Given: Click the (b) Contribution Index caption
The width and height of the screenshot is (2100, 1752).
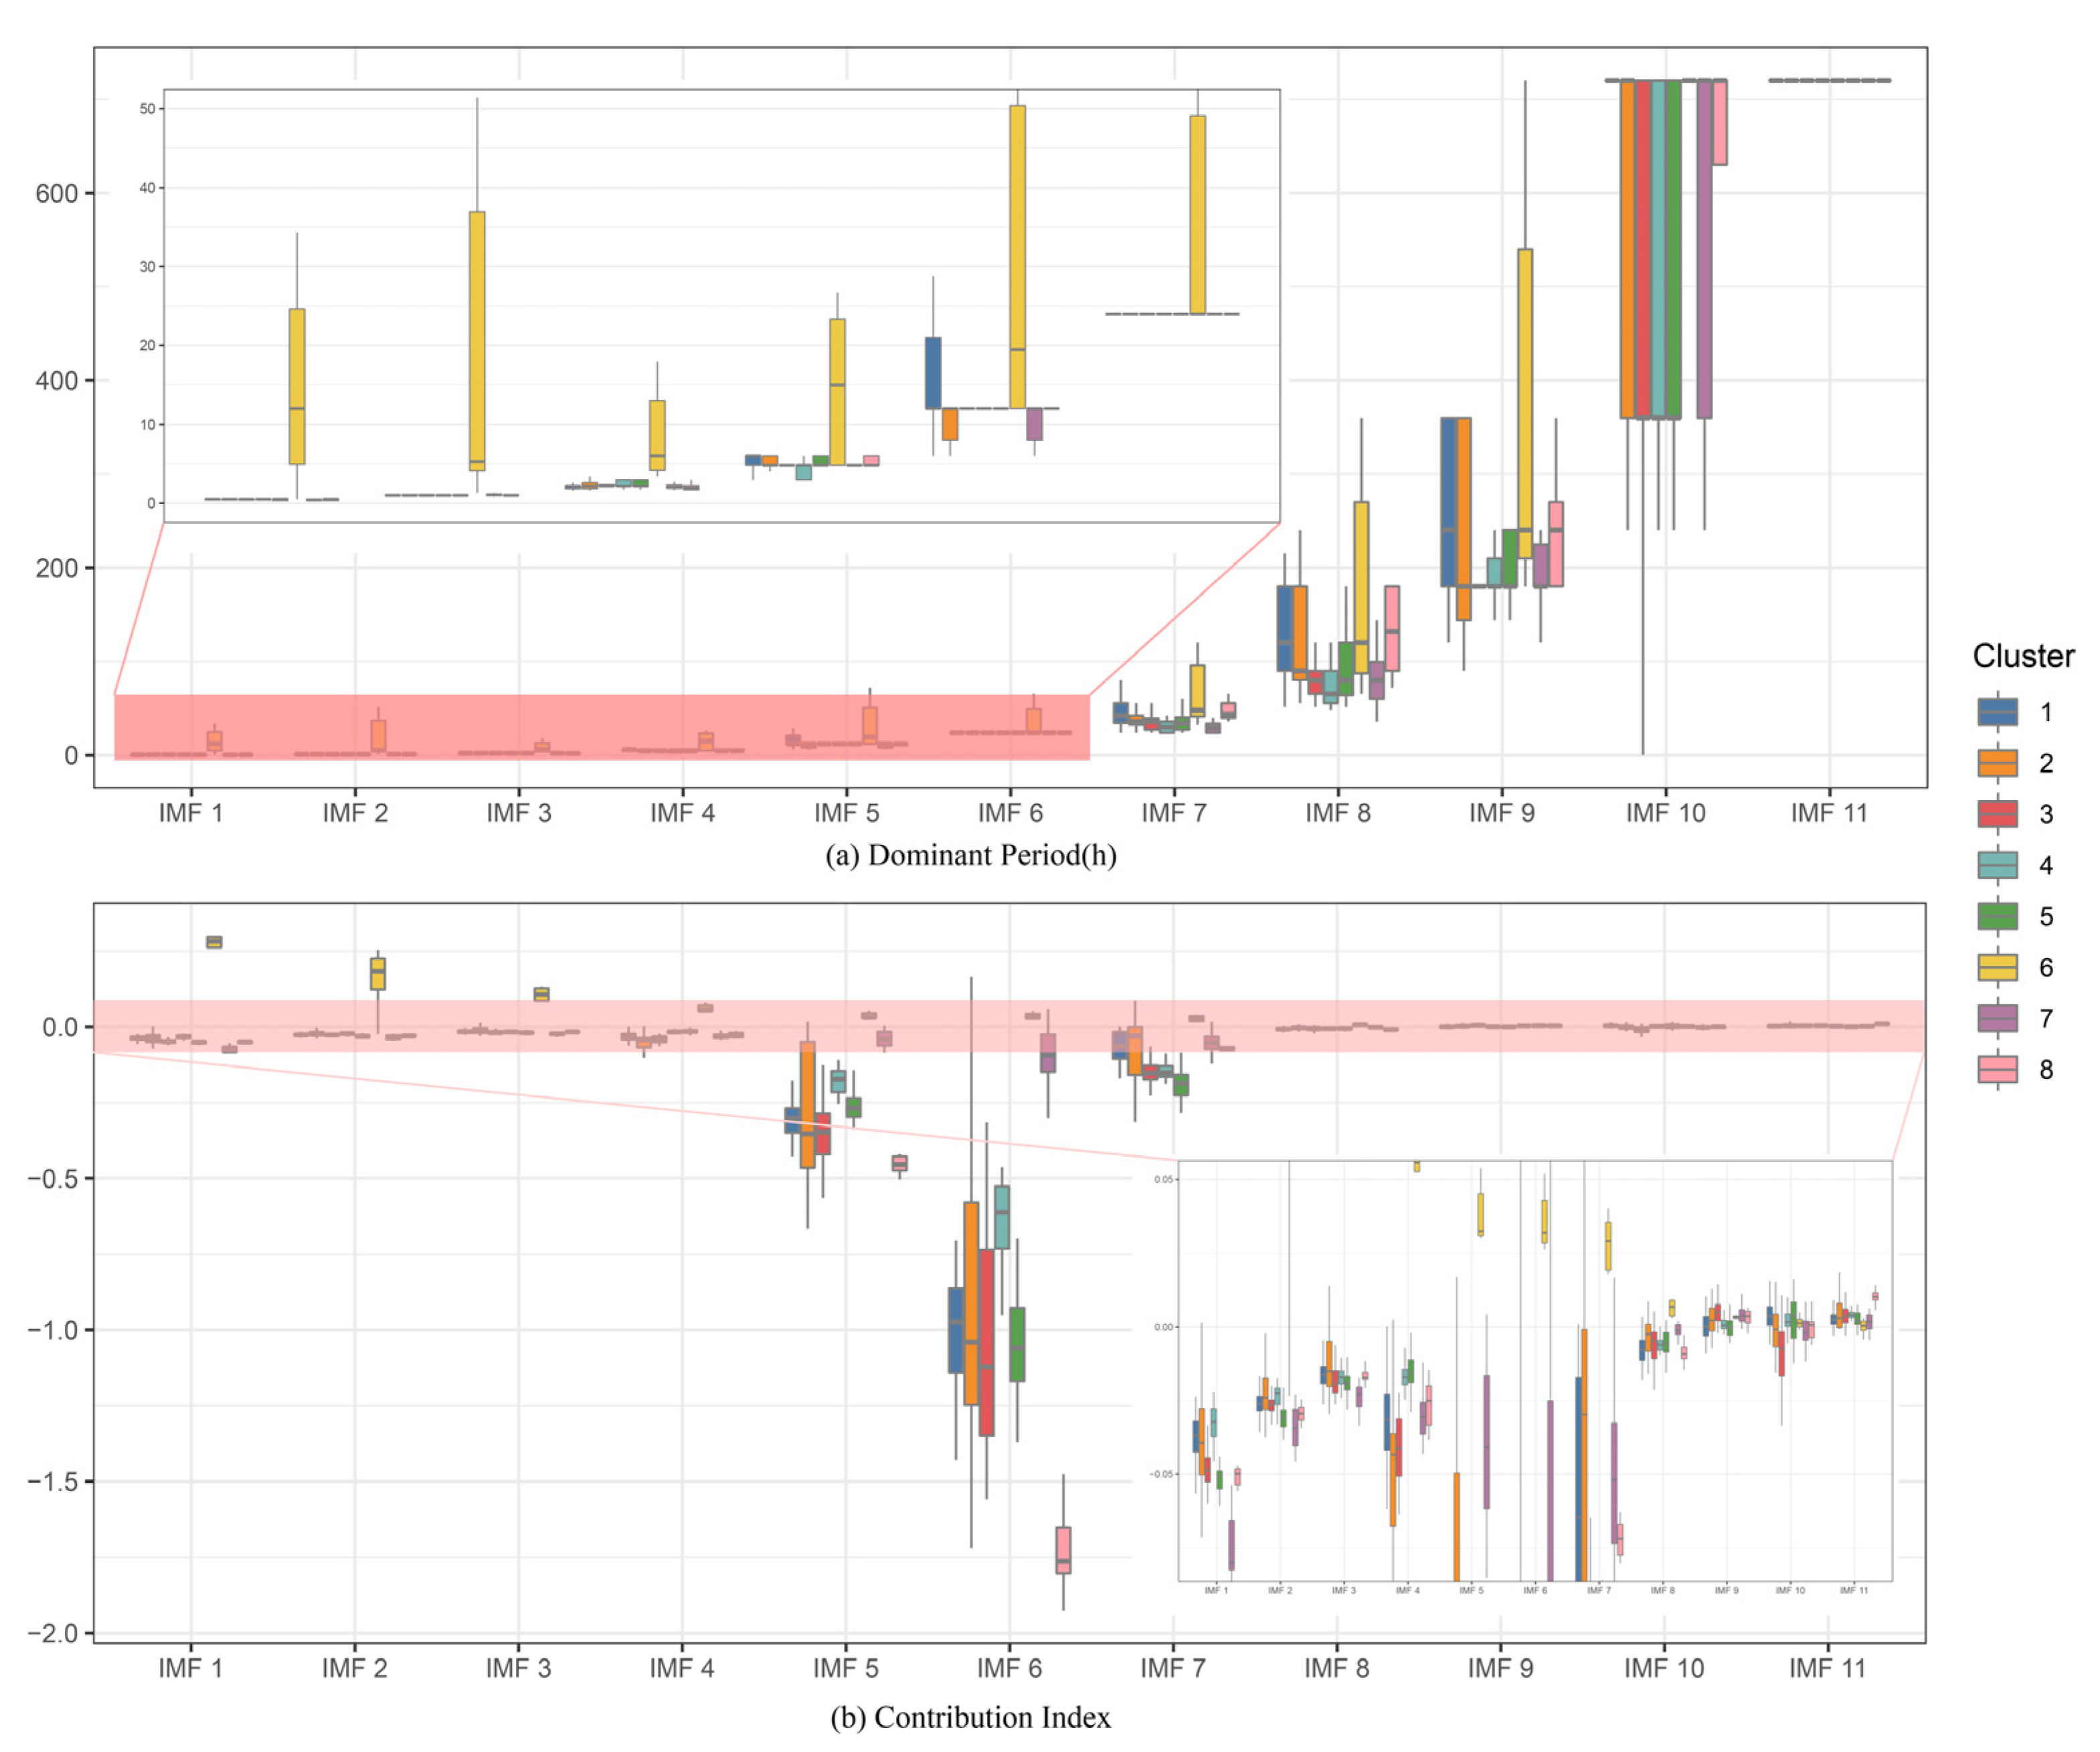Looking at the screenshot, I should coord(970,1717).
